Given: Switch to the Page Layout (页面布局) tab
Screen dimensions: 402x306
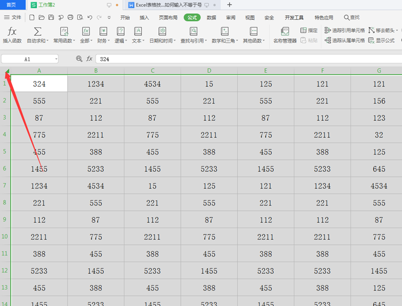Looking at the screenshot, I should tap(168, 17).
